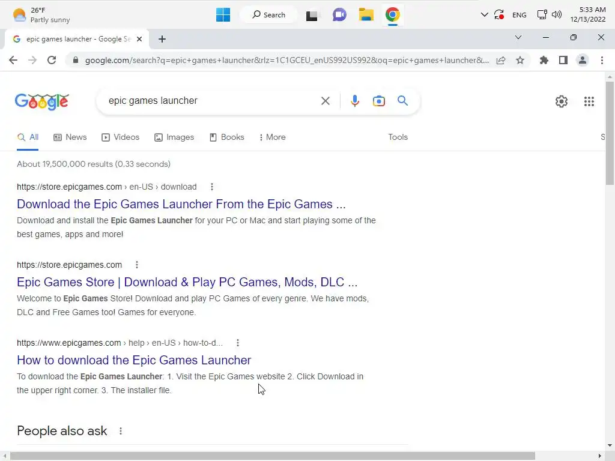615x461 pixels.
Task: Switch to the Images tab
Action: (x=174, y=137)
